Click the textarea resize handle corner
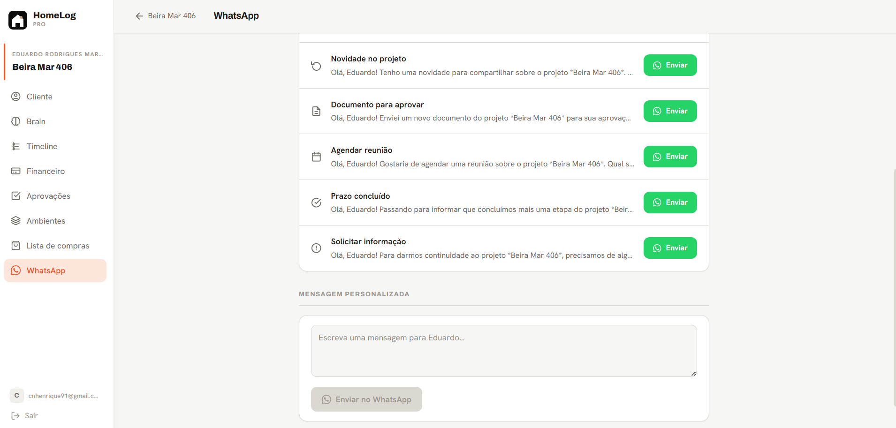Viewport: 896px width, 428px height. [693, 373]
